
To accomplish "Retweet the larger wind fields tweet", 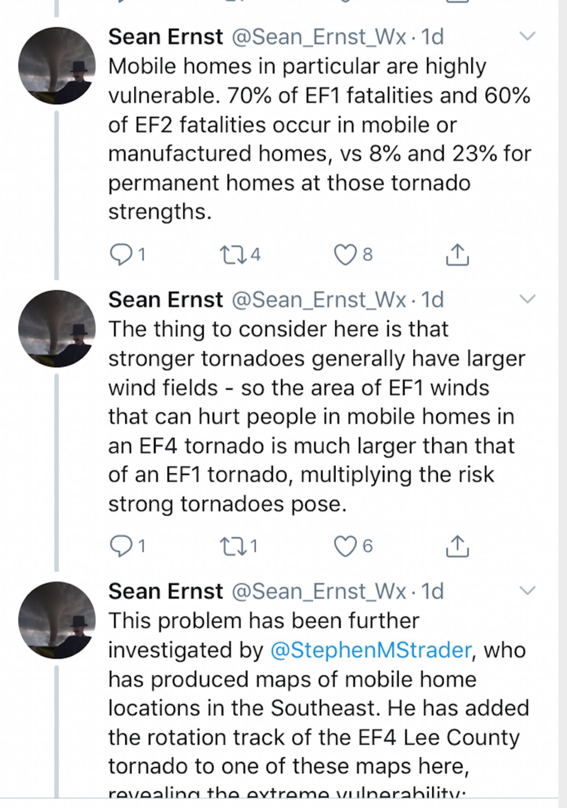I will 233,546.
